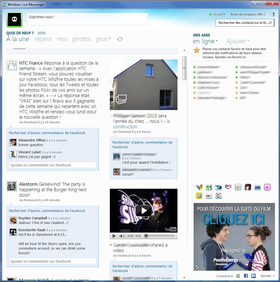Click the Facebook connected service icon
Image resolution: width=280 pixels, height=282 pixels.
coord(246,276)
